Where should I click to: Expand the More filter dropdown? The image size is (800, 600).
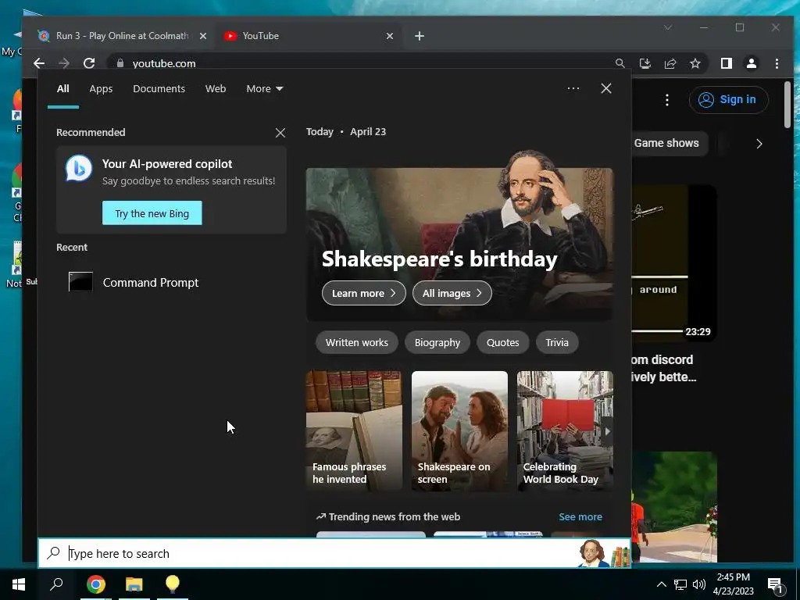[264, 89]
